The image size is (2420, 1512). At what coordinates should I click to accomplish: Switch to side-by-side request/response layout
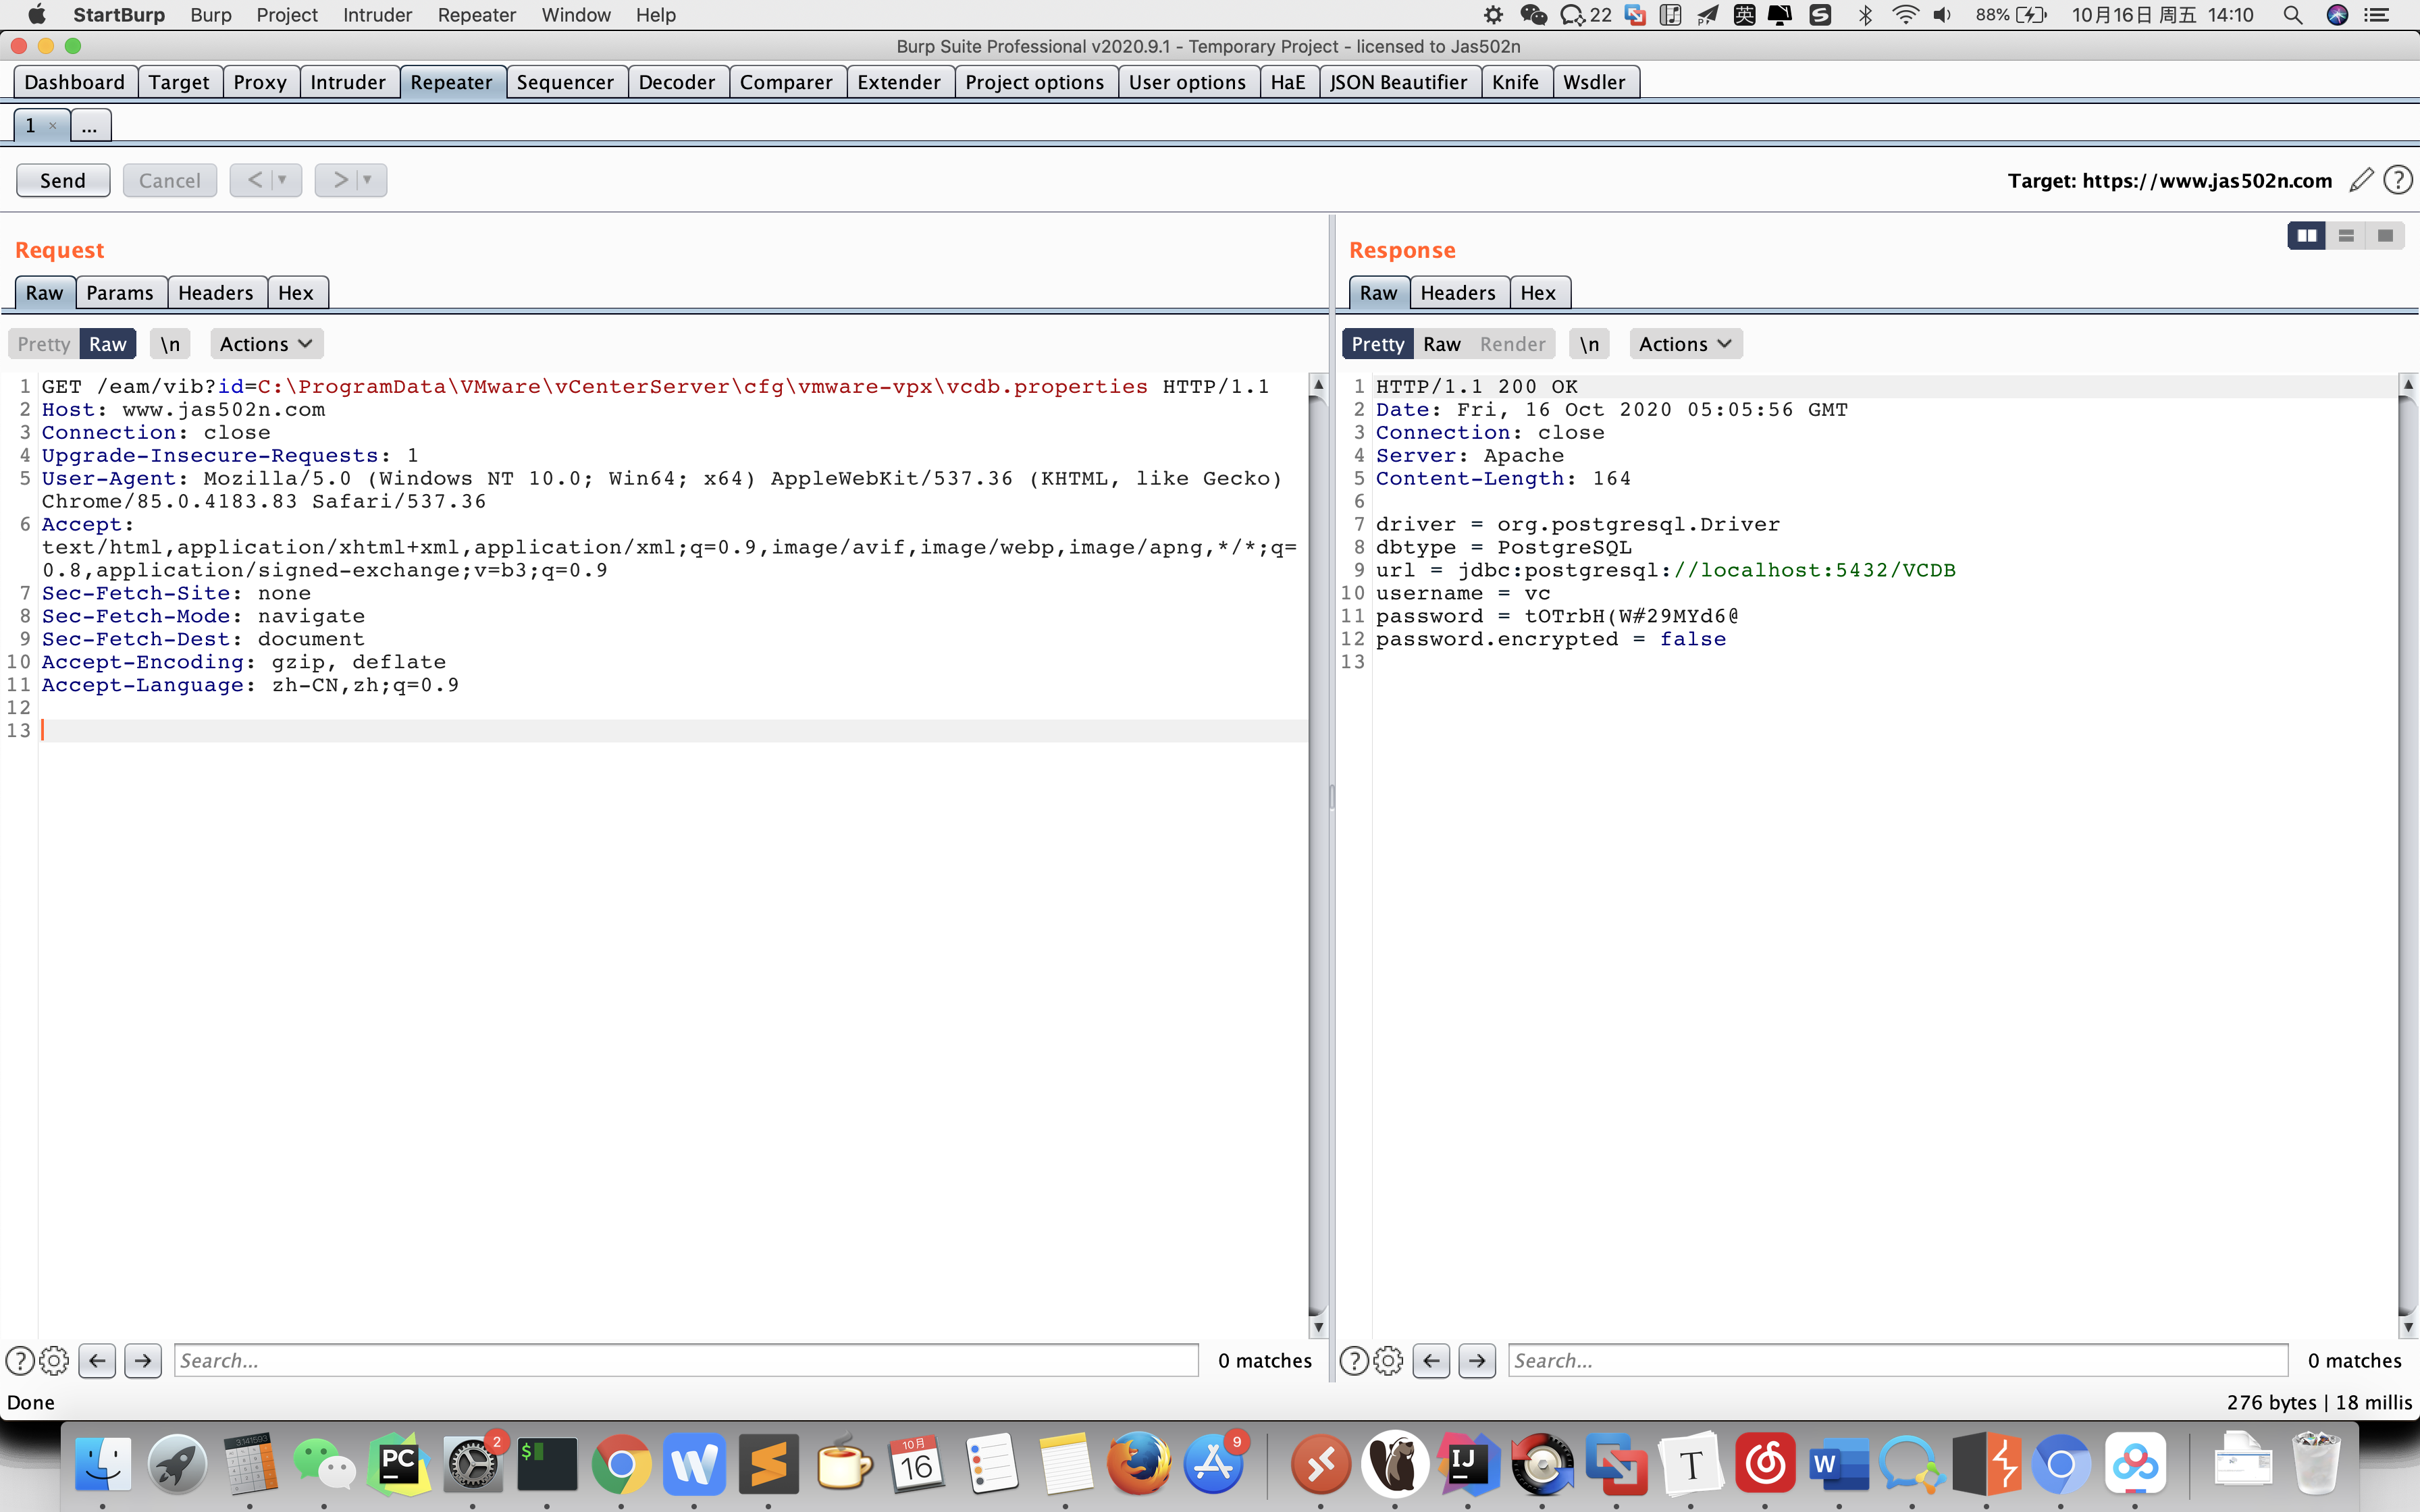click(2306, 236)
